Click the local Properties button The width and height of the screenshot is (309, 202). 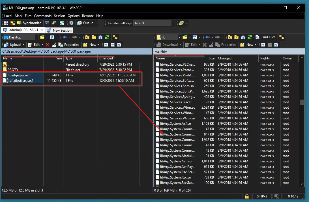click(69, 45)
